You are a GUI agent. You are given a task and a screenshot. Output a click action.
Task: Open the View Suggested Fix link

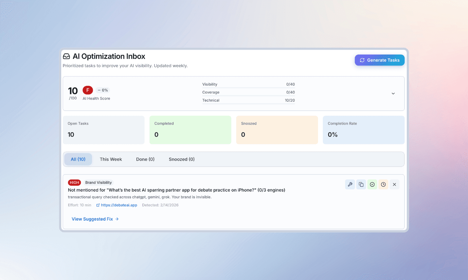coord(92,219)
